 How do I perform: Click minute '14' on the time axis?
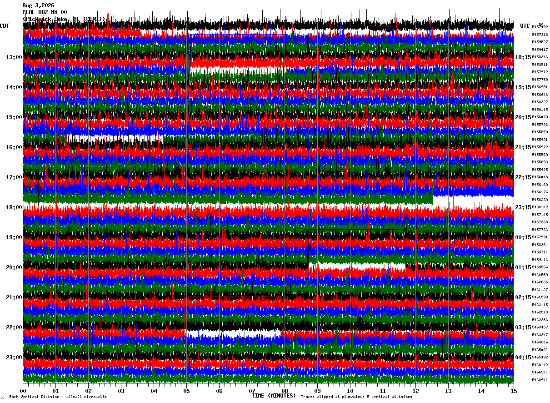tap(481, 391)
